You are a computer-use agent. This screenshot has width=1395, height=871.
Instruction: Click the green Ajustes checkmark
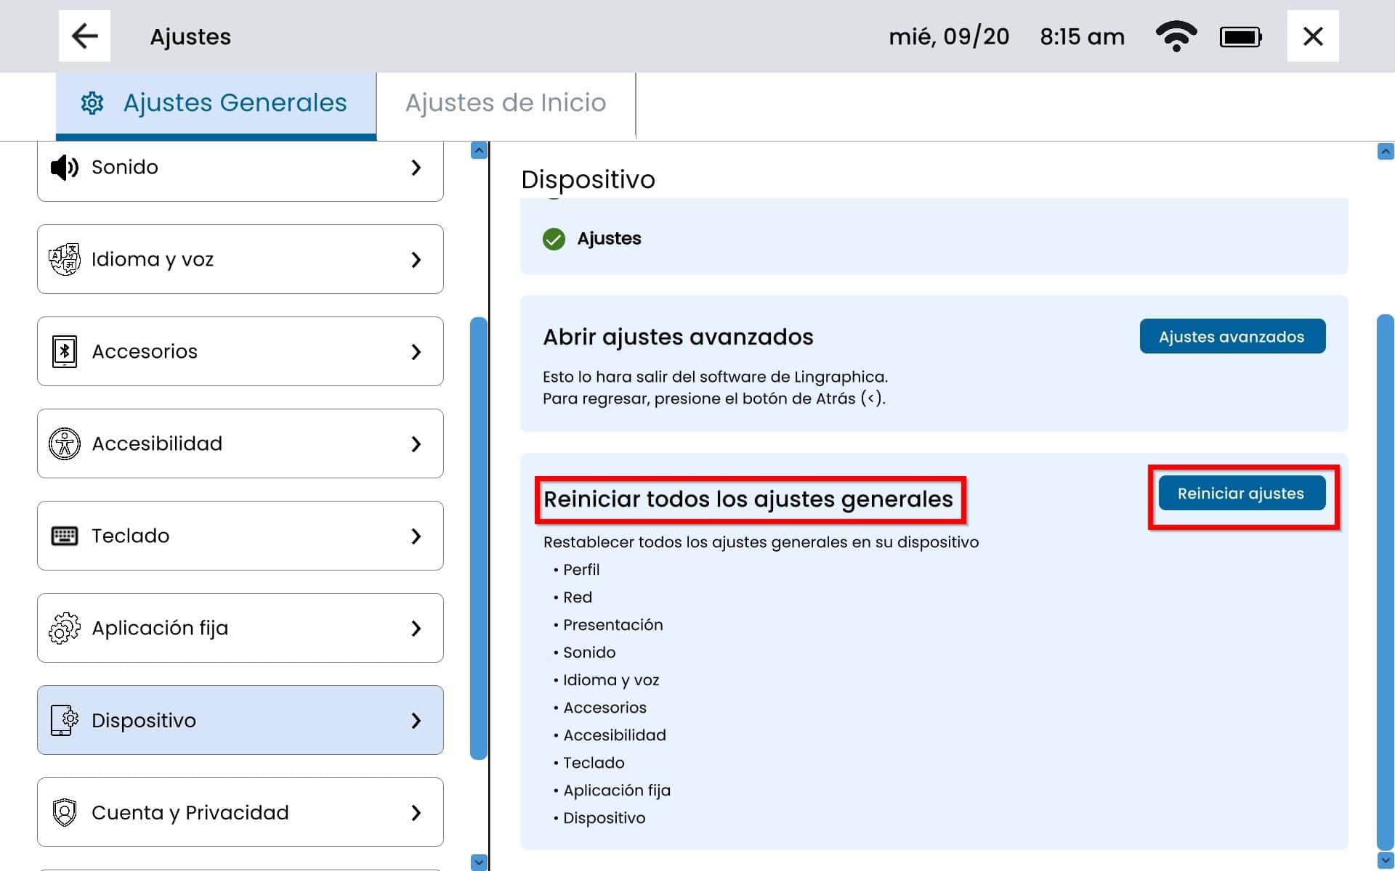click(554, 239)
